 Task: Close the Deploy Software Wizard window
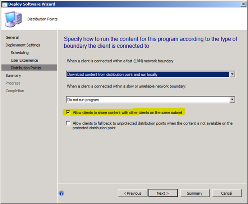[243, 4]
